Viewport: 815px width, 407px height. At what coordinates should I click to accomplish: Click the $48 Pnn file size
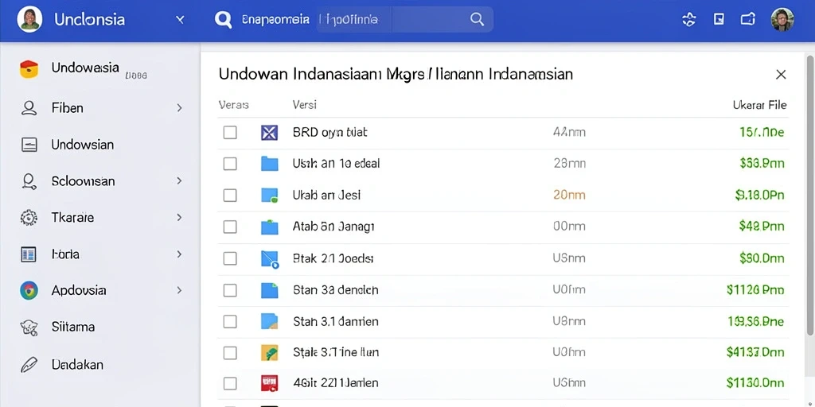(x=762, y=227)
